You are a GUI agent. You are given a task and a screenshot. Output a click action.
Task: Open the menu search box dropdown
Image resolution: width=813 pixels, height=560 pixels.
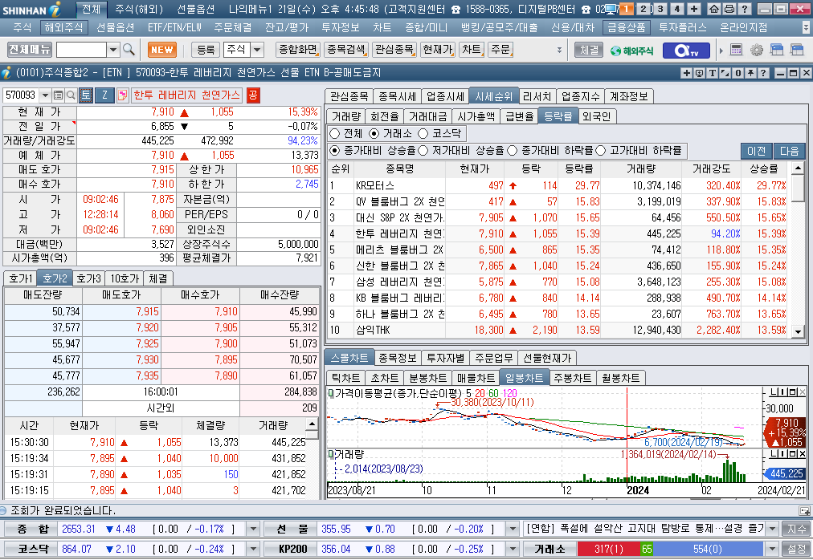113,50
